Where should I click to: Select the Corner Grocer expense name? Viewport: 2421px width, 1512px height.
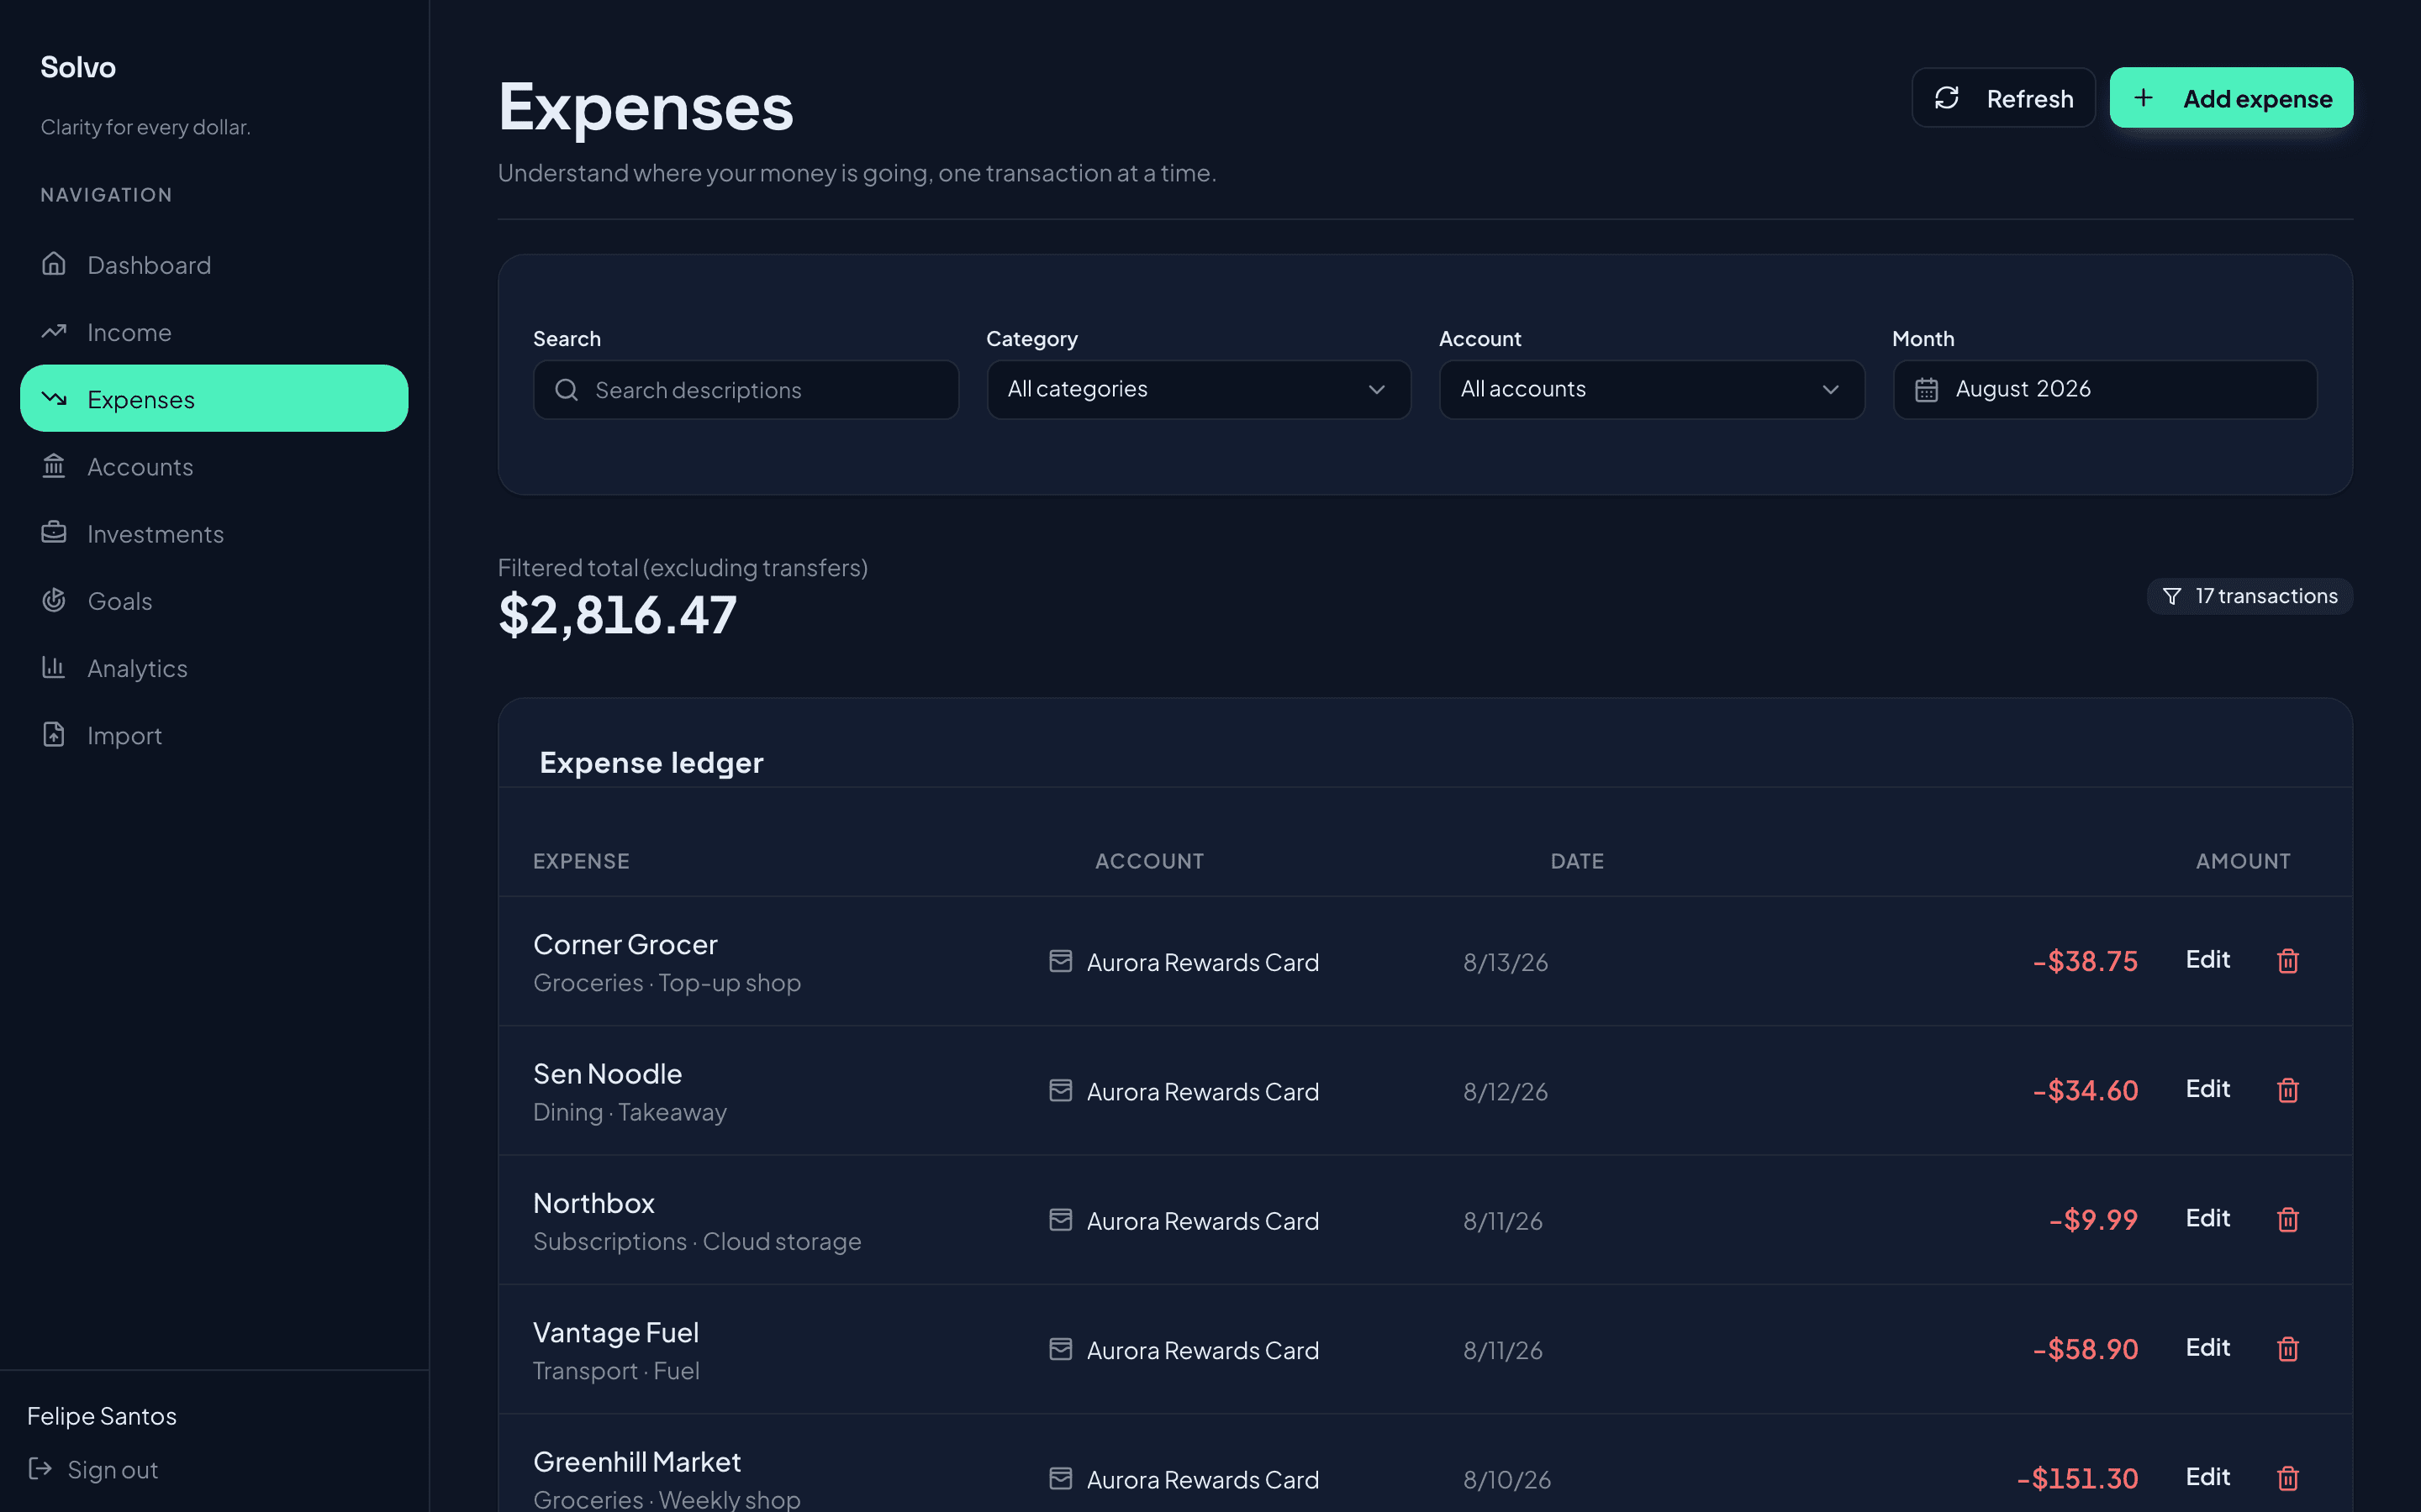(x=625, y=944)
